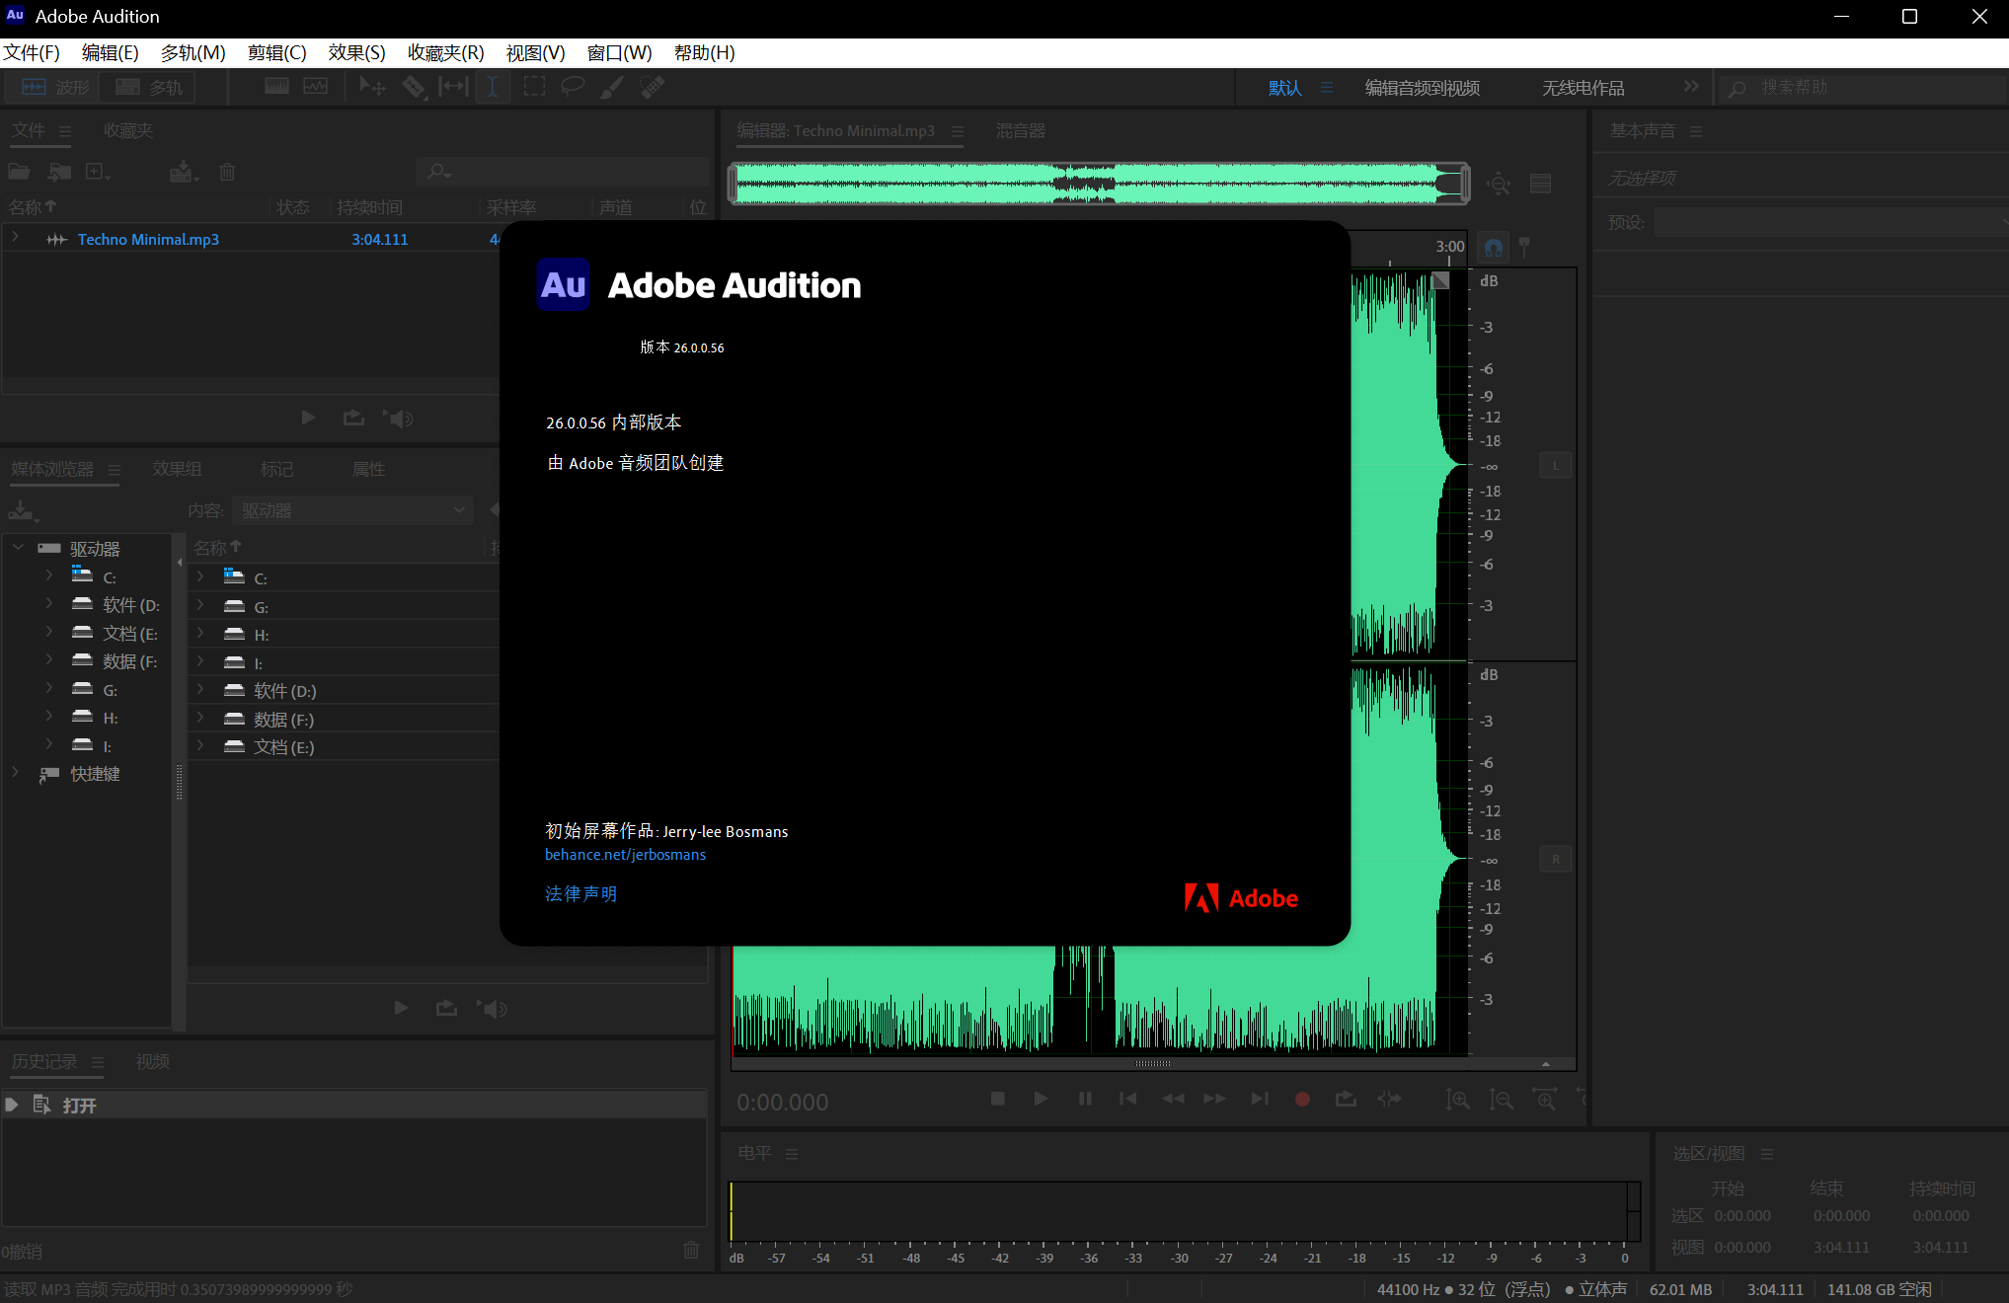Click the legal notices link in dialog

coord(580,893)
